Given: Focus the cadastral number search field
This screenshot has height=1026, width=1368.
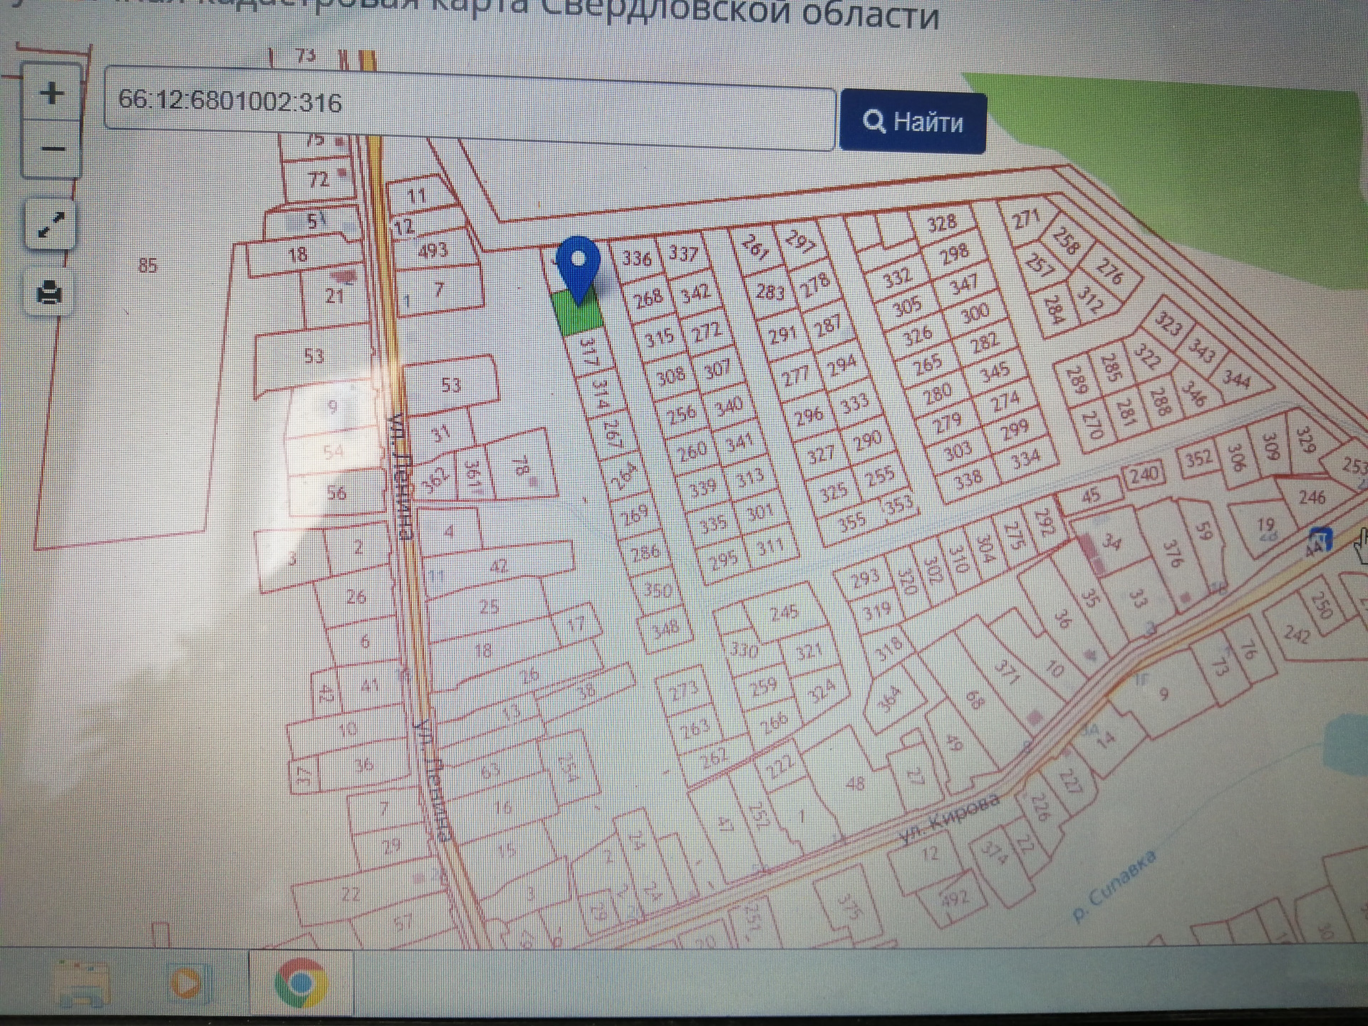Looking at the screenshot, I should pos(469,108).
